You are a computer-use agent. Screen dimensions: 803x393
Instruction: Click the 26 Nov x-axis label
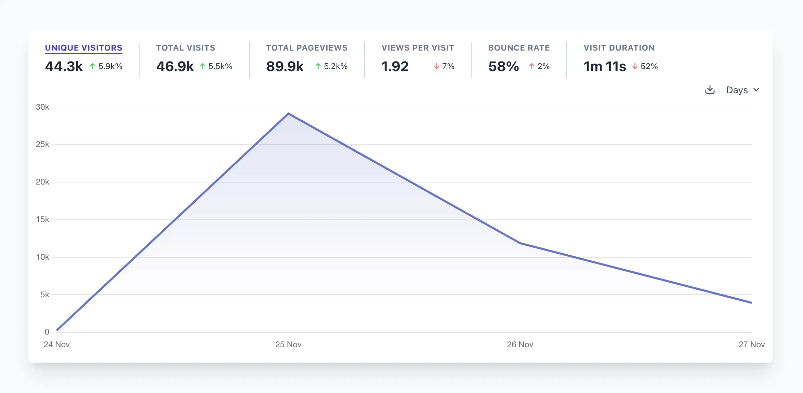coord(520,344)
